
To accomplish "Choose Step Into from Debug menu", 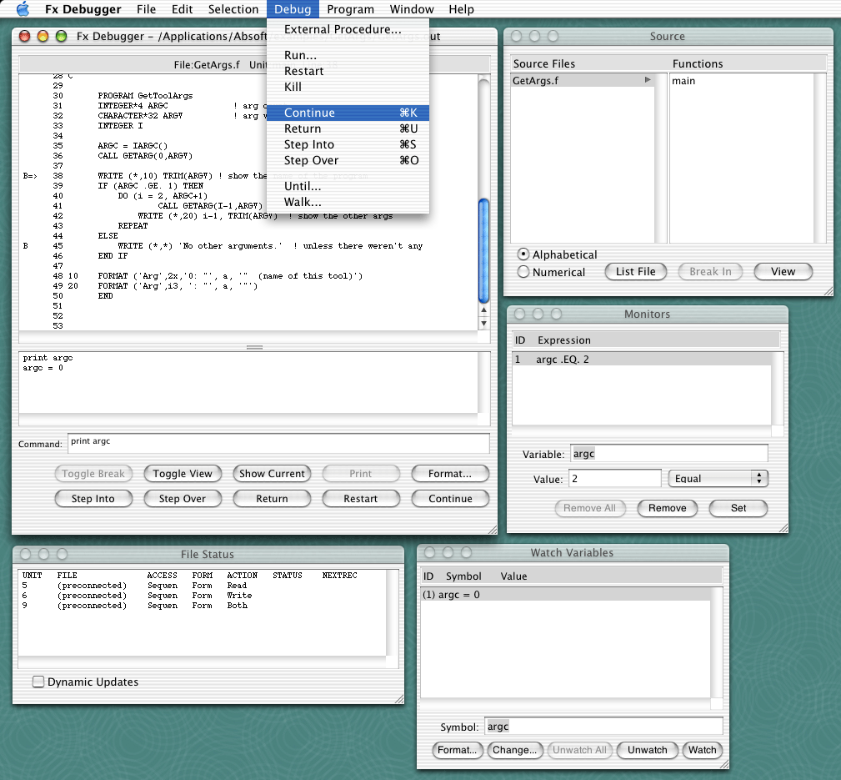I will 309,144.
